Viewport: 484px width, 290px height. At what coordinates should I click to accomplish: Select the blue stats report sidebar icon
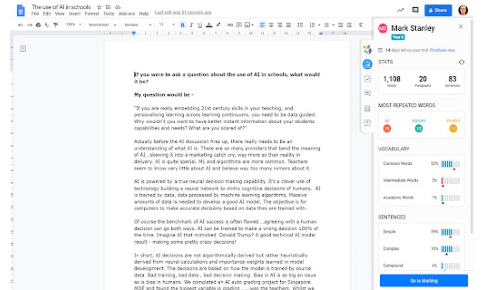pos(367,64)
